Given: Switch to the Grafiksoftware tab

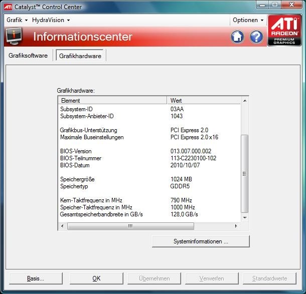Looking at the screenshot, I should point(28,56).
